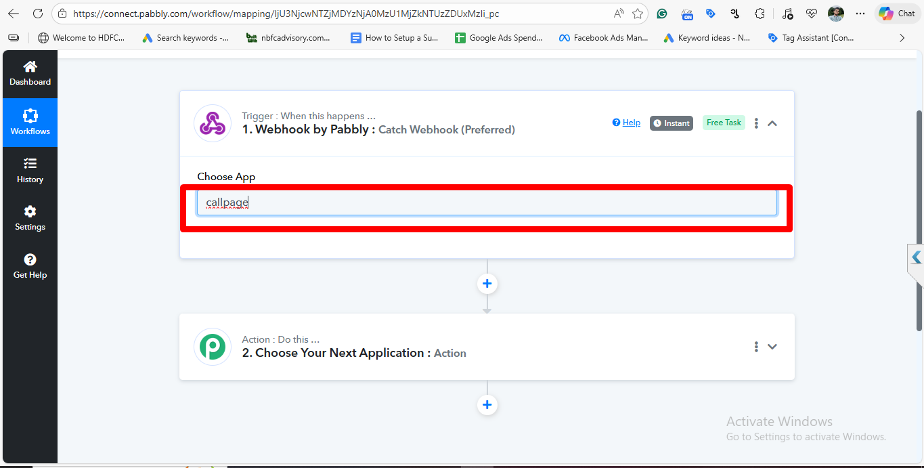Viewport: 924px width, 468px height.
Task: Add a step between trigger and action
Action: [487, 283]
